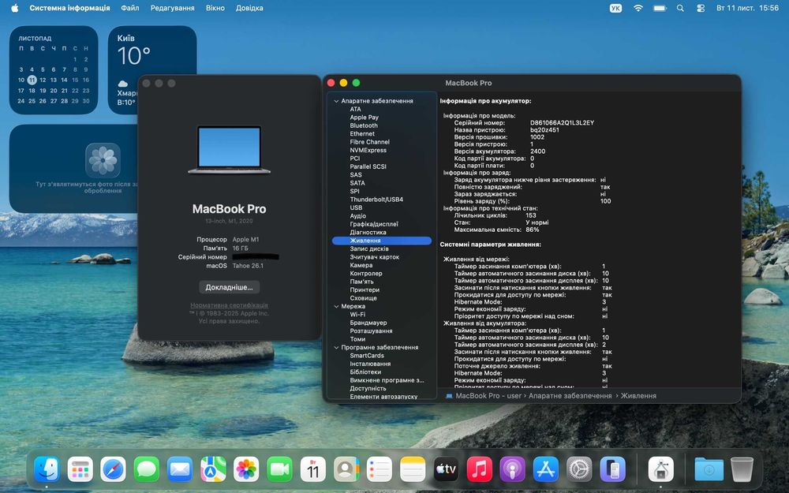The width and height of the screenshot is (789, 493).
Task: Open Safari from the dock
Action: click(113, 470)
